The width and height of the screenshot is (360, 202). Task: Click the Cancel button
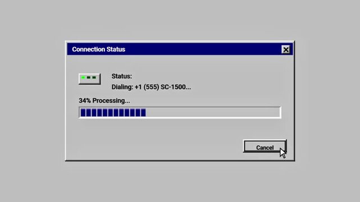265,146
